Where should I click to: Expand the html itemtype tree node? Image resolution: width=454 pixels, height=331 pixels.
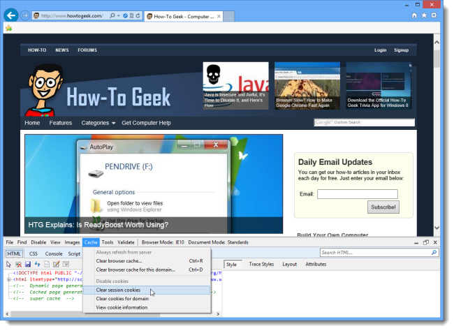click(8, 279)
